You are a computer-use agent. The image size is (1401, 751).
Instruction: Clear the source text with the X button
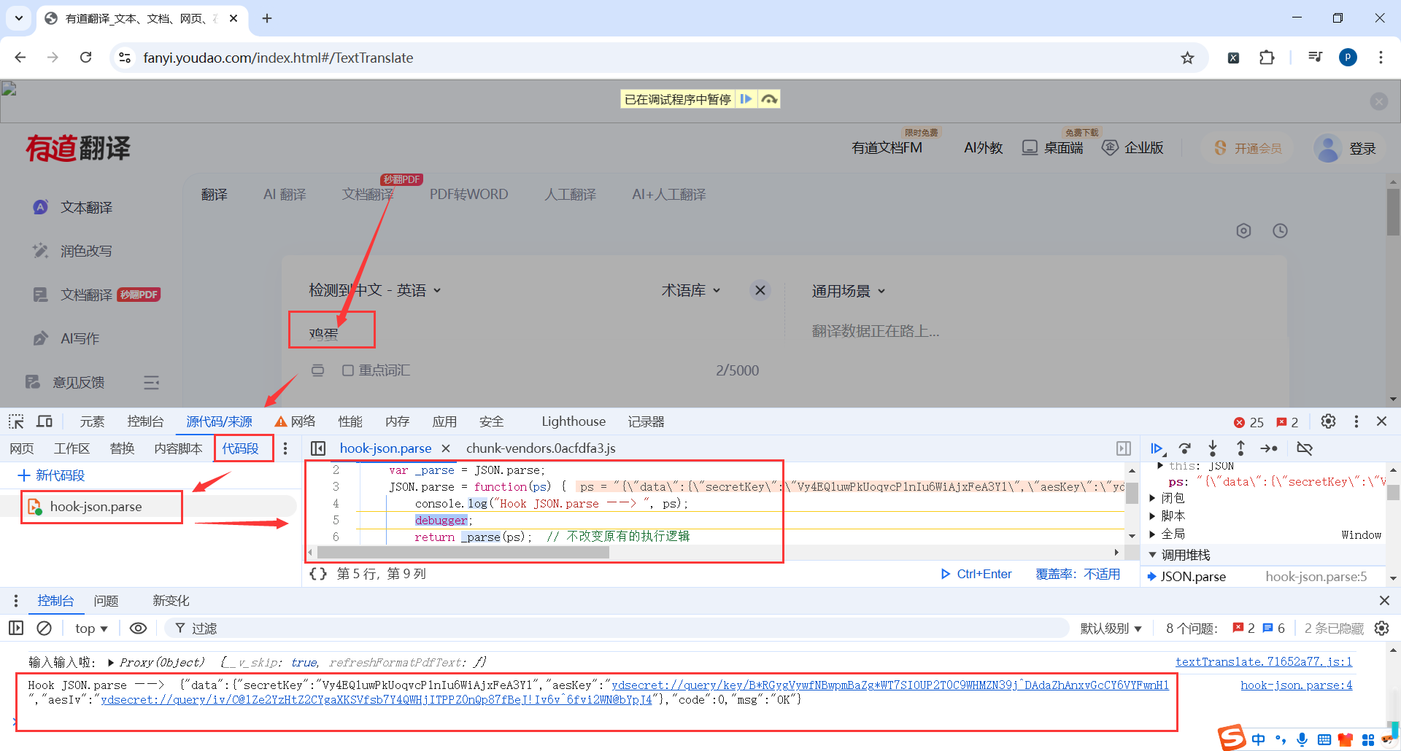[x=760, y=290]
